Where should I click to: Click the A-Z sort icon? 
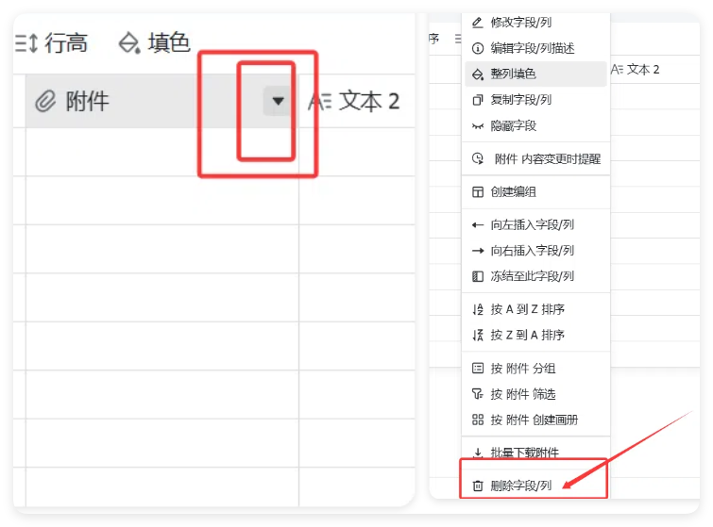(478, 309)
